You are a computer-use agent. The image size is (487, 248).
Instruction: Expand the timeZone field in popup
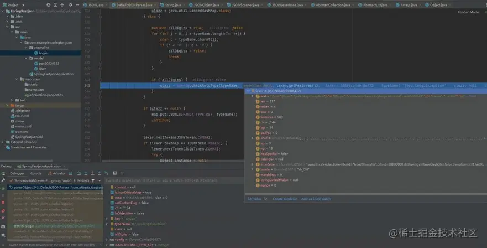click(x=253, y=164)
